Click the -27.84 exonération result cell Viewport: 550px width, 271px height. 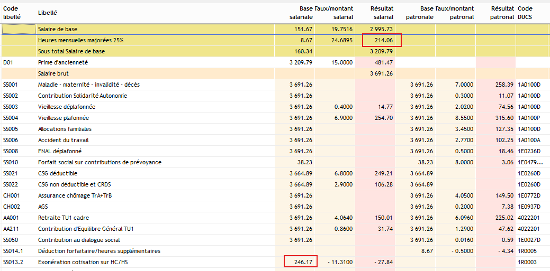coord(383,262)
